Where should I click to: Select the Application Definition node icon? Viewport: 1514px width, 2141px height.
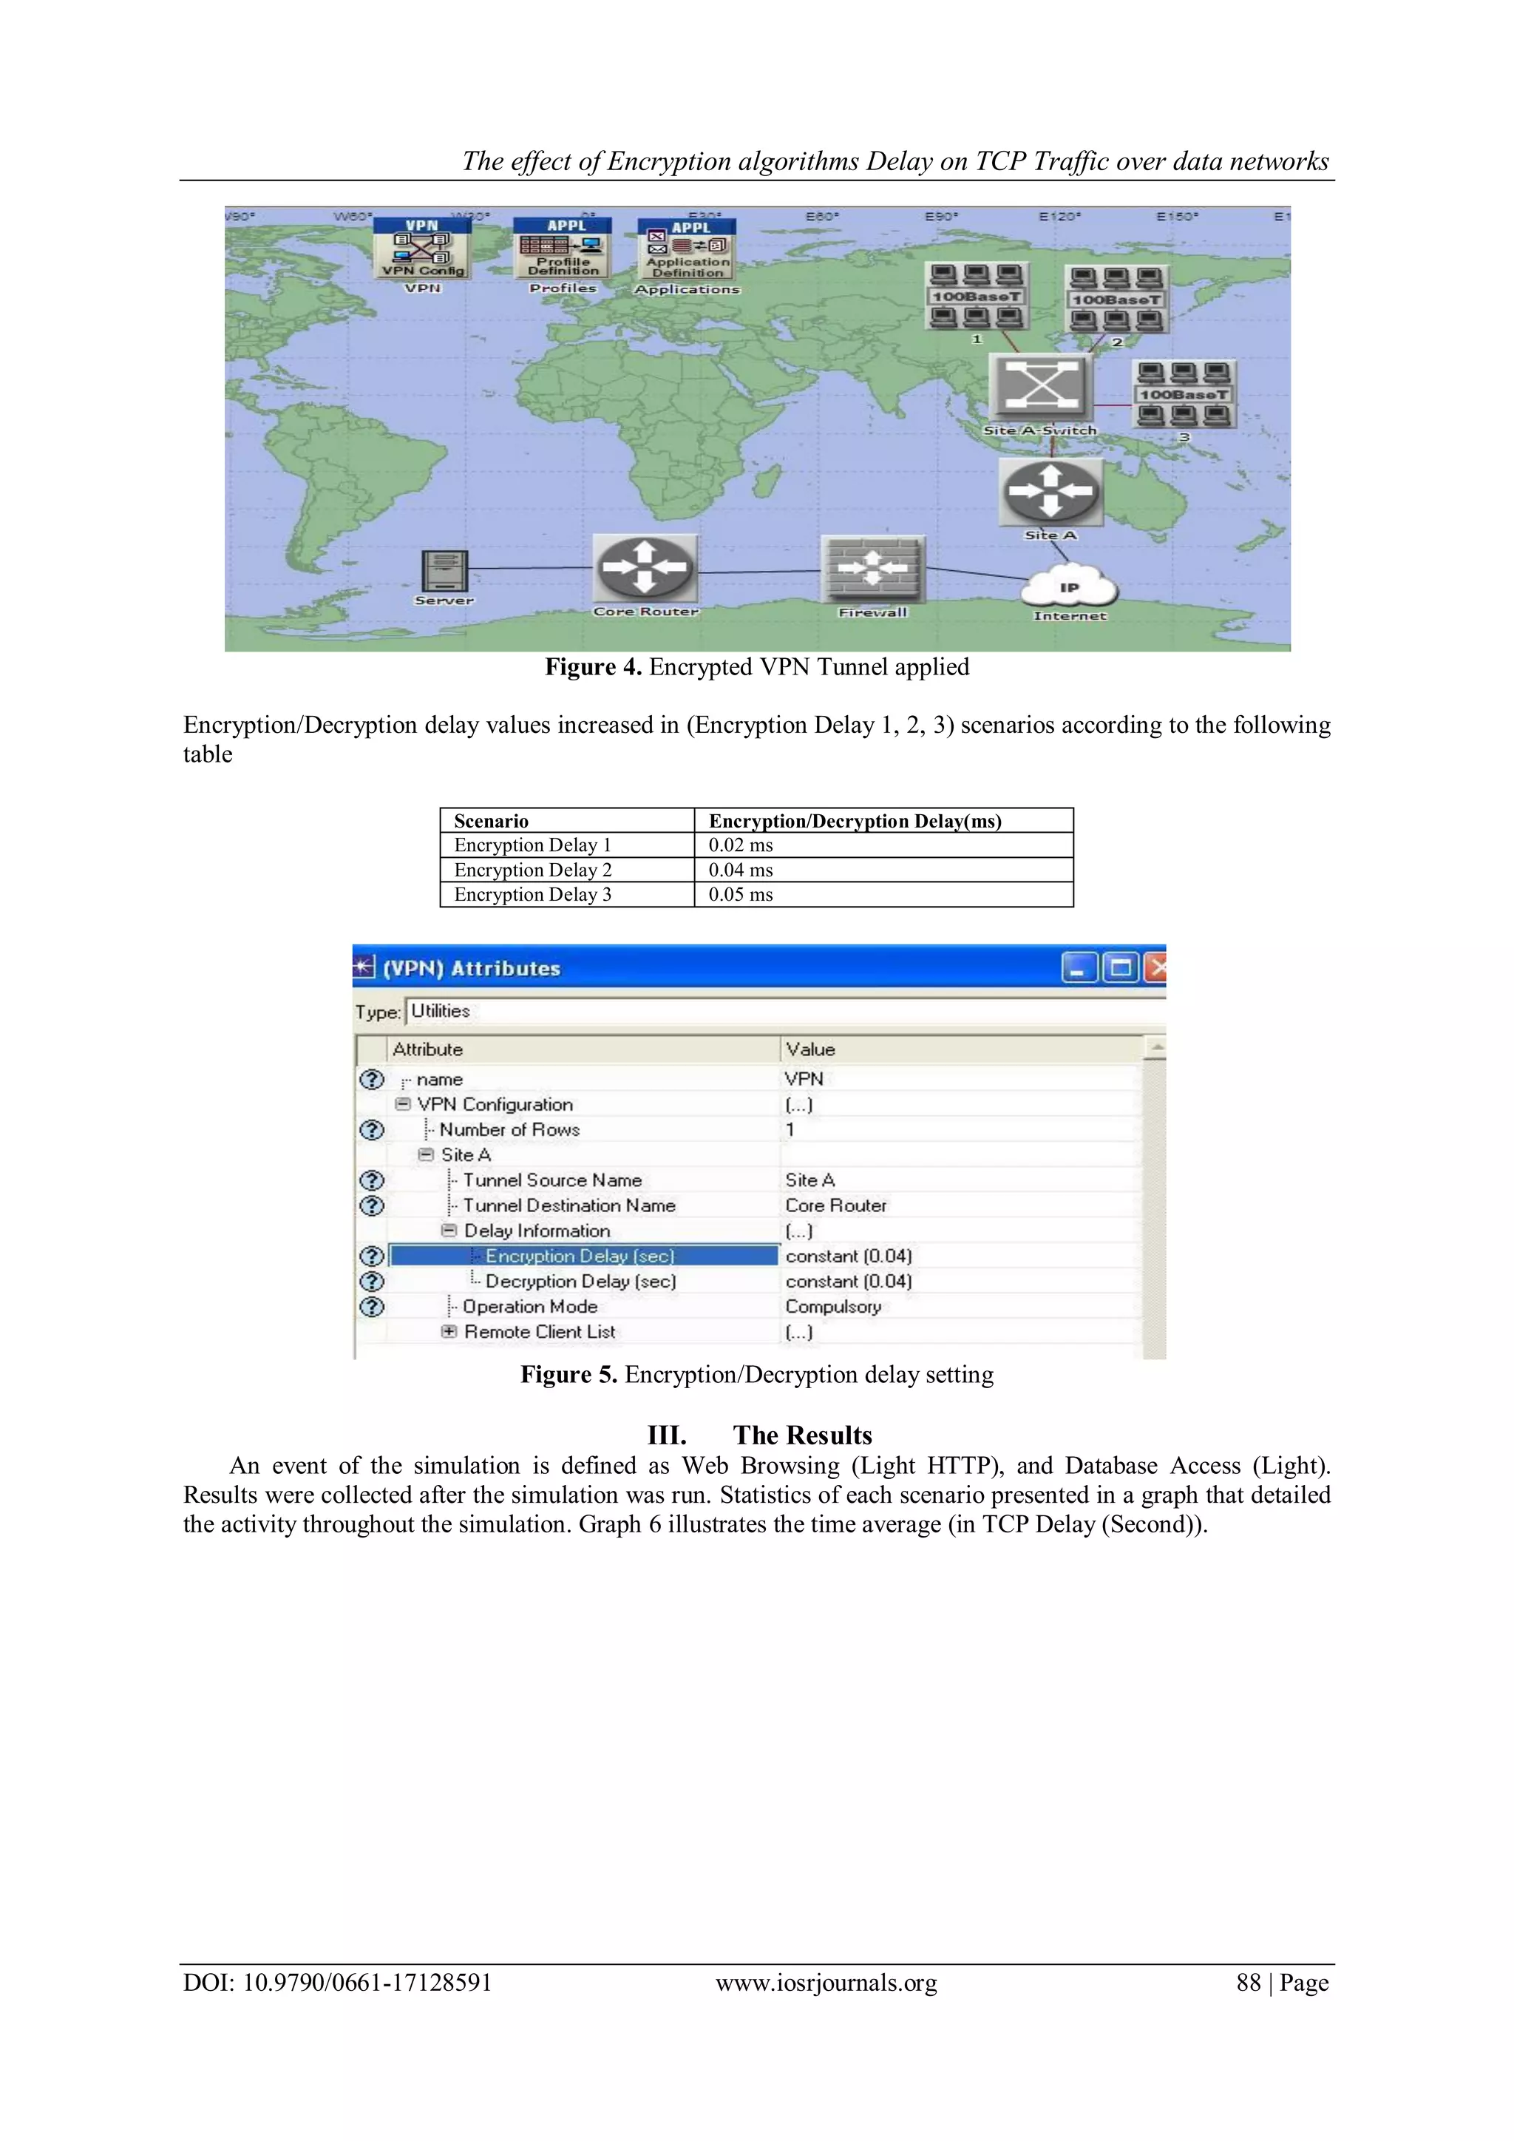[687, 249]
